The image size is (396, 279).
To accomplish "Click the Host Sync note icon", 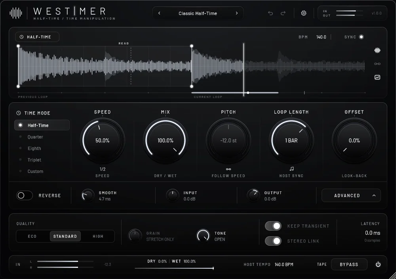I will [291, 169].
